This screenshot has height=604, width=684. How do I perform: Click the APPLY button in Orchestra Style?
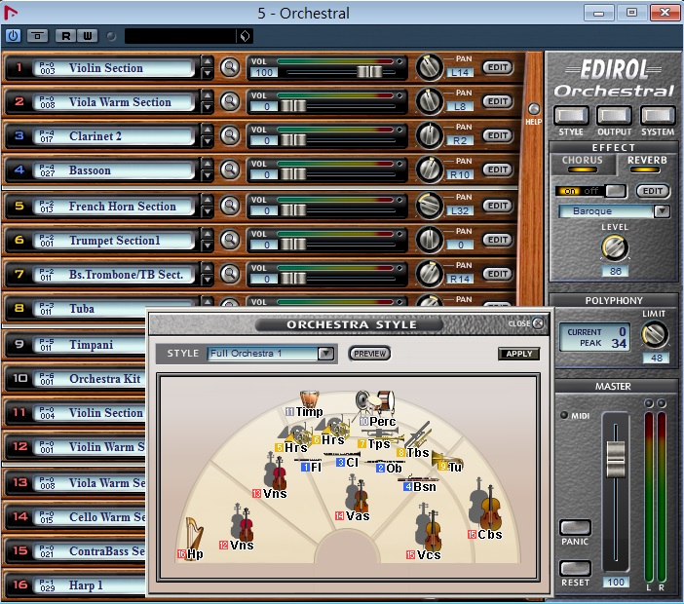coord(518,354)
